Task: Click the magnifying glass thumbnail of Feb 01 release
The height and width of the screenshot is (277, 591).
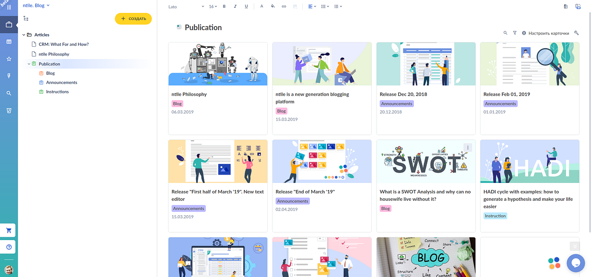Action: point(529,64)
